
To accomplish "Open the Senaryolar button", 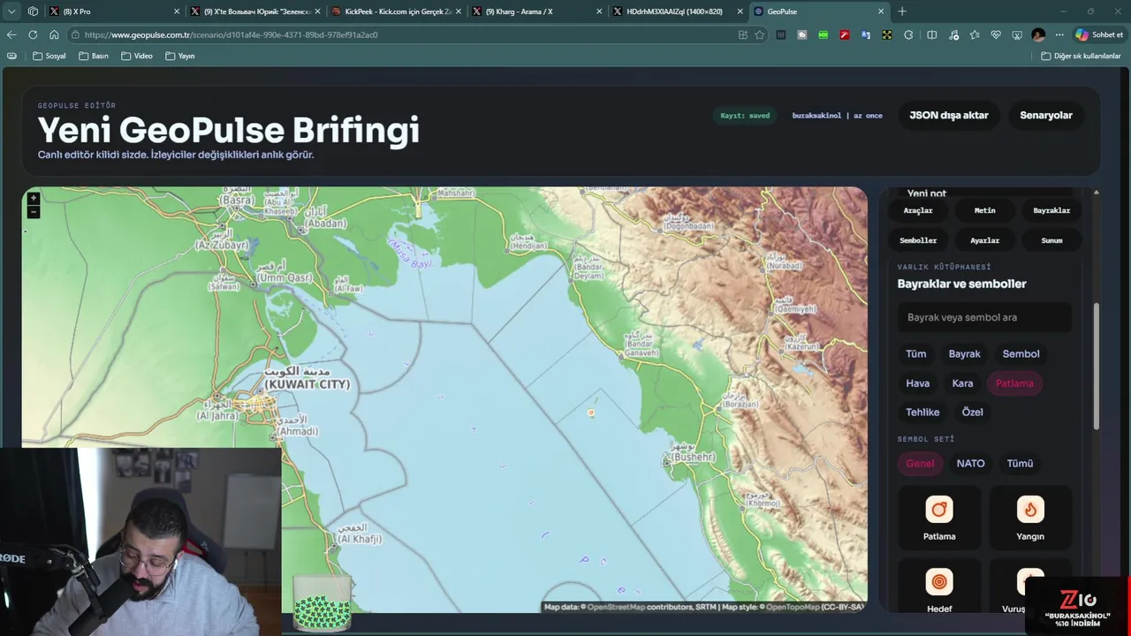I will coord(1046,115).
